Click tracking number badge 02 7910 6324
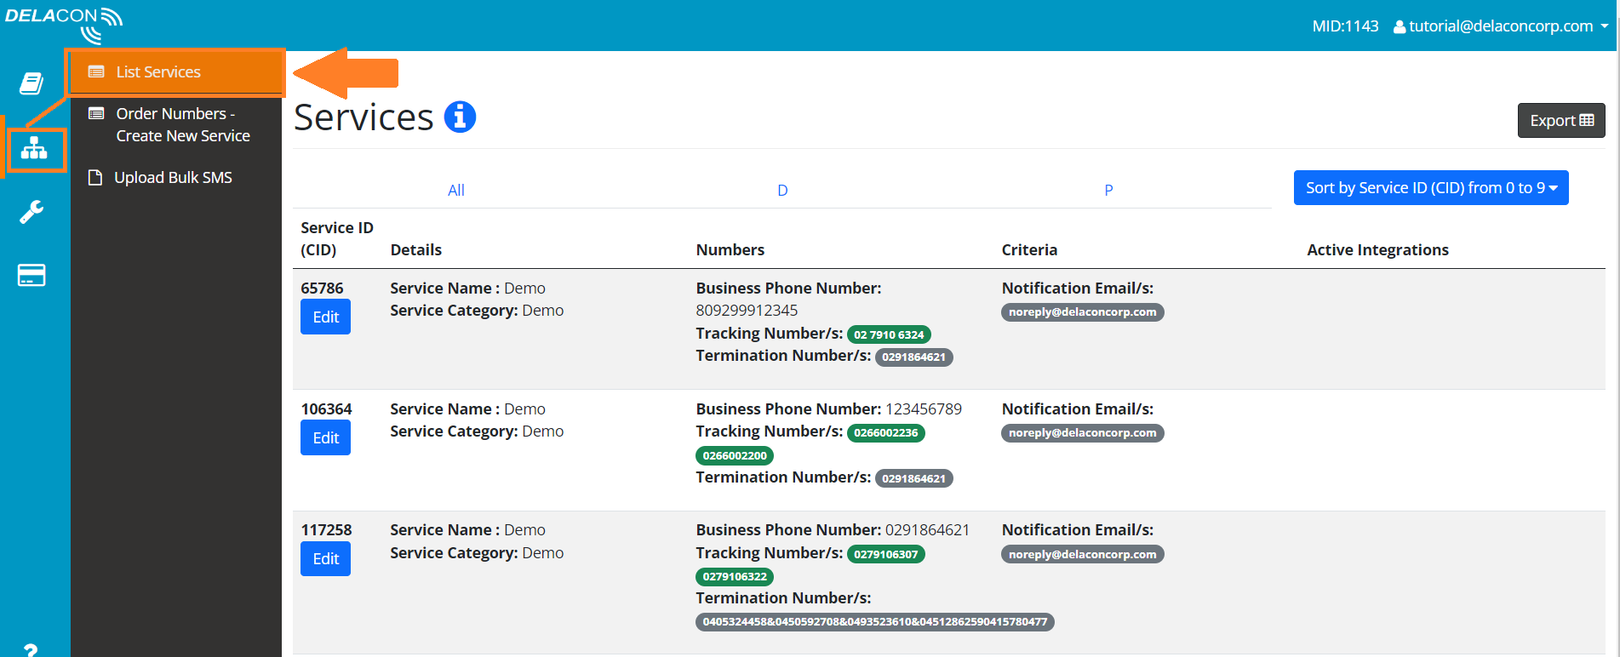This screenshot has height=657, width=1620. 889,334
